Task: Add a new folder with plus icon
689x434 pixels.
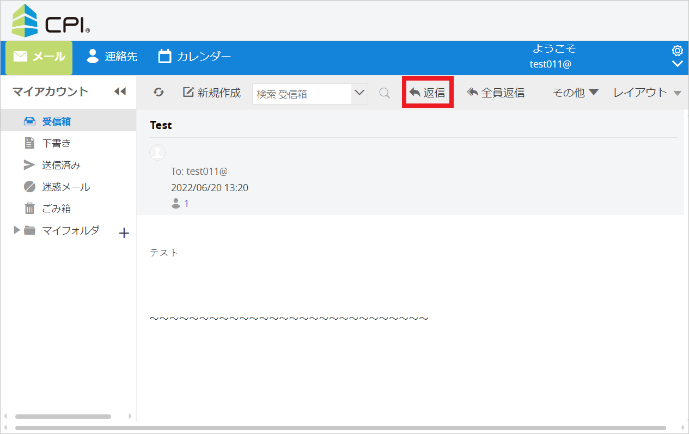Action: (x=124, y=233)
